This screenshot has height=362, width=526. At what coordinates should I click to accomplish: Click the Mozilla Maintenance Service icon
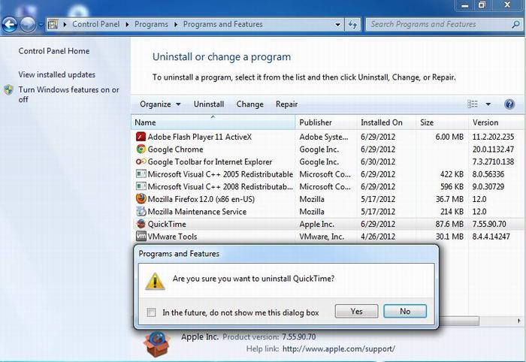pos(141,211)
